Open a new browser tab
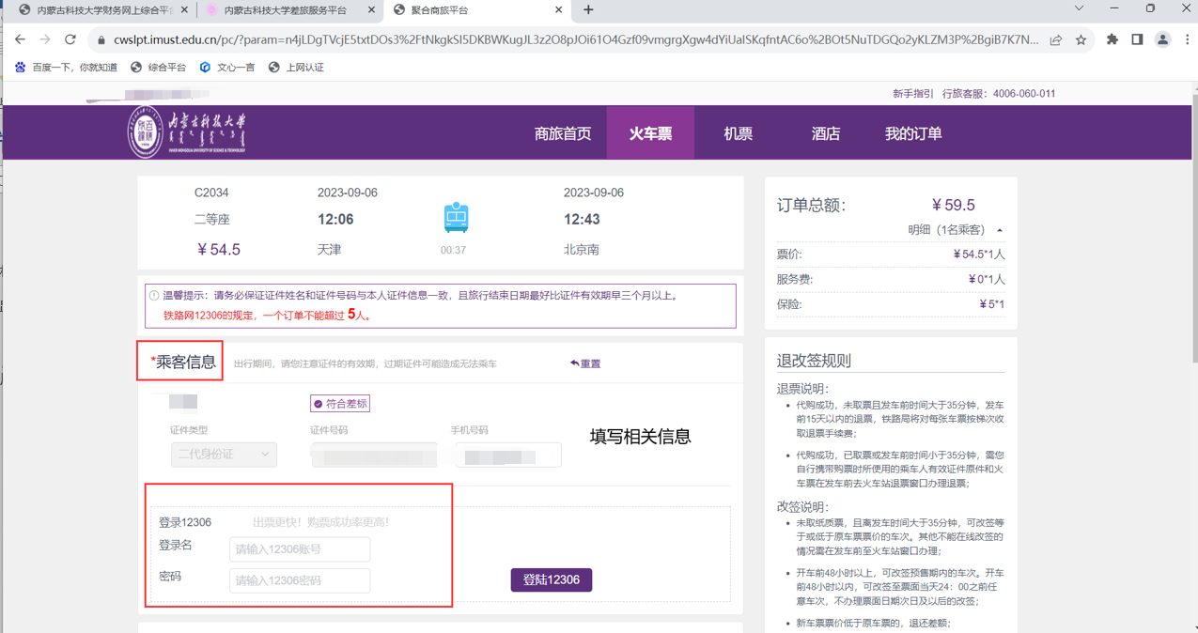Image resolution: width=1198 pixels, height=633 pixels. coord(588,10)
